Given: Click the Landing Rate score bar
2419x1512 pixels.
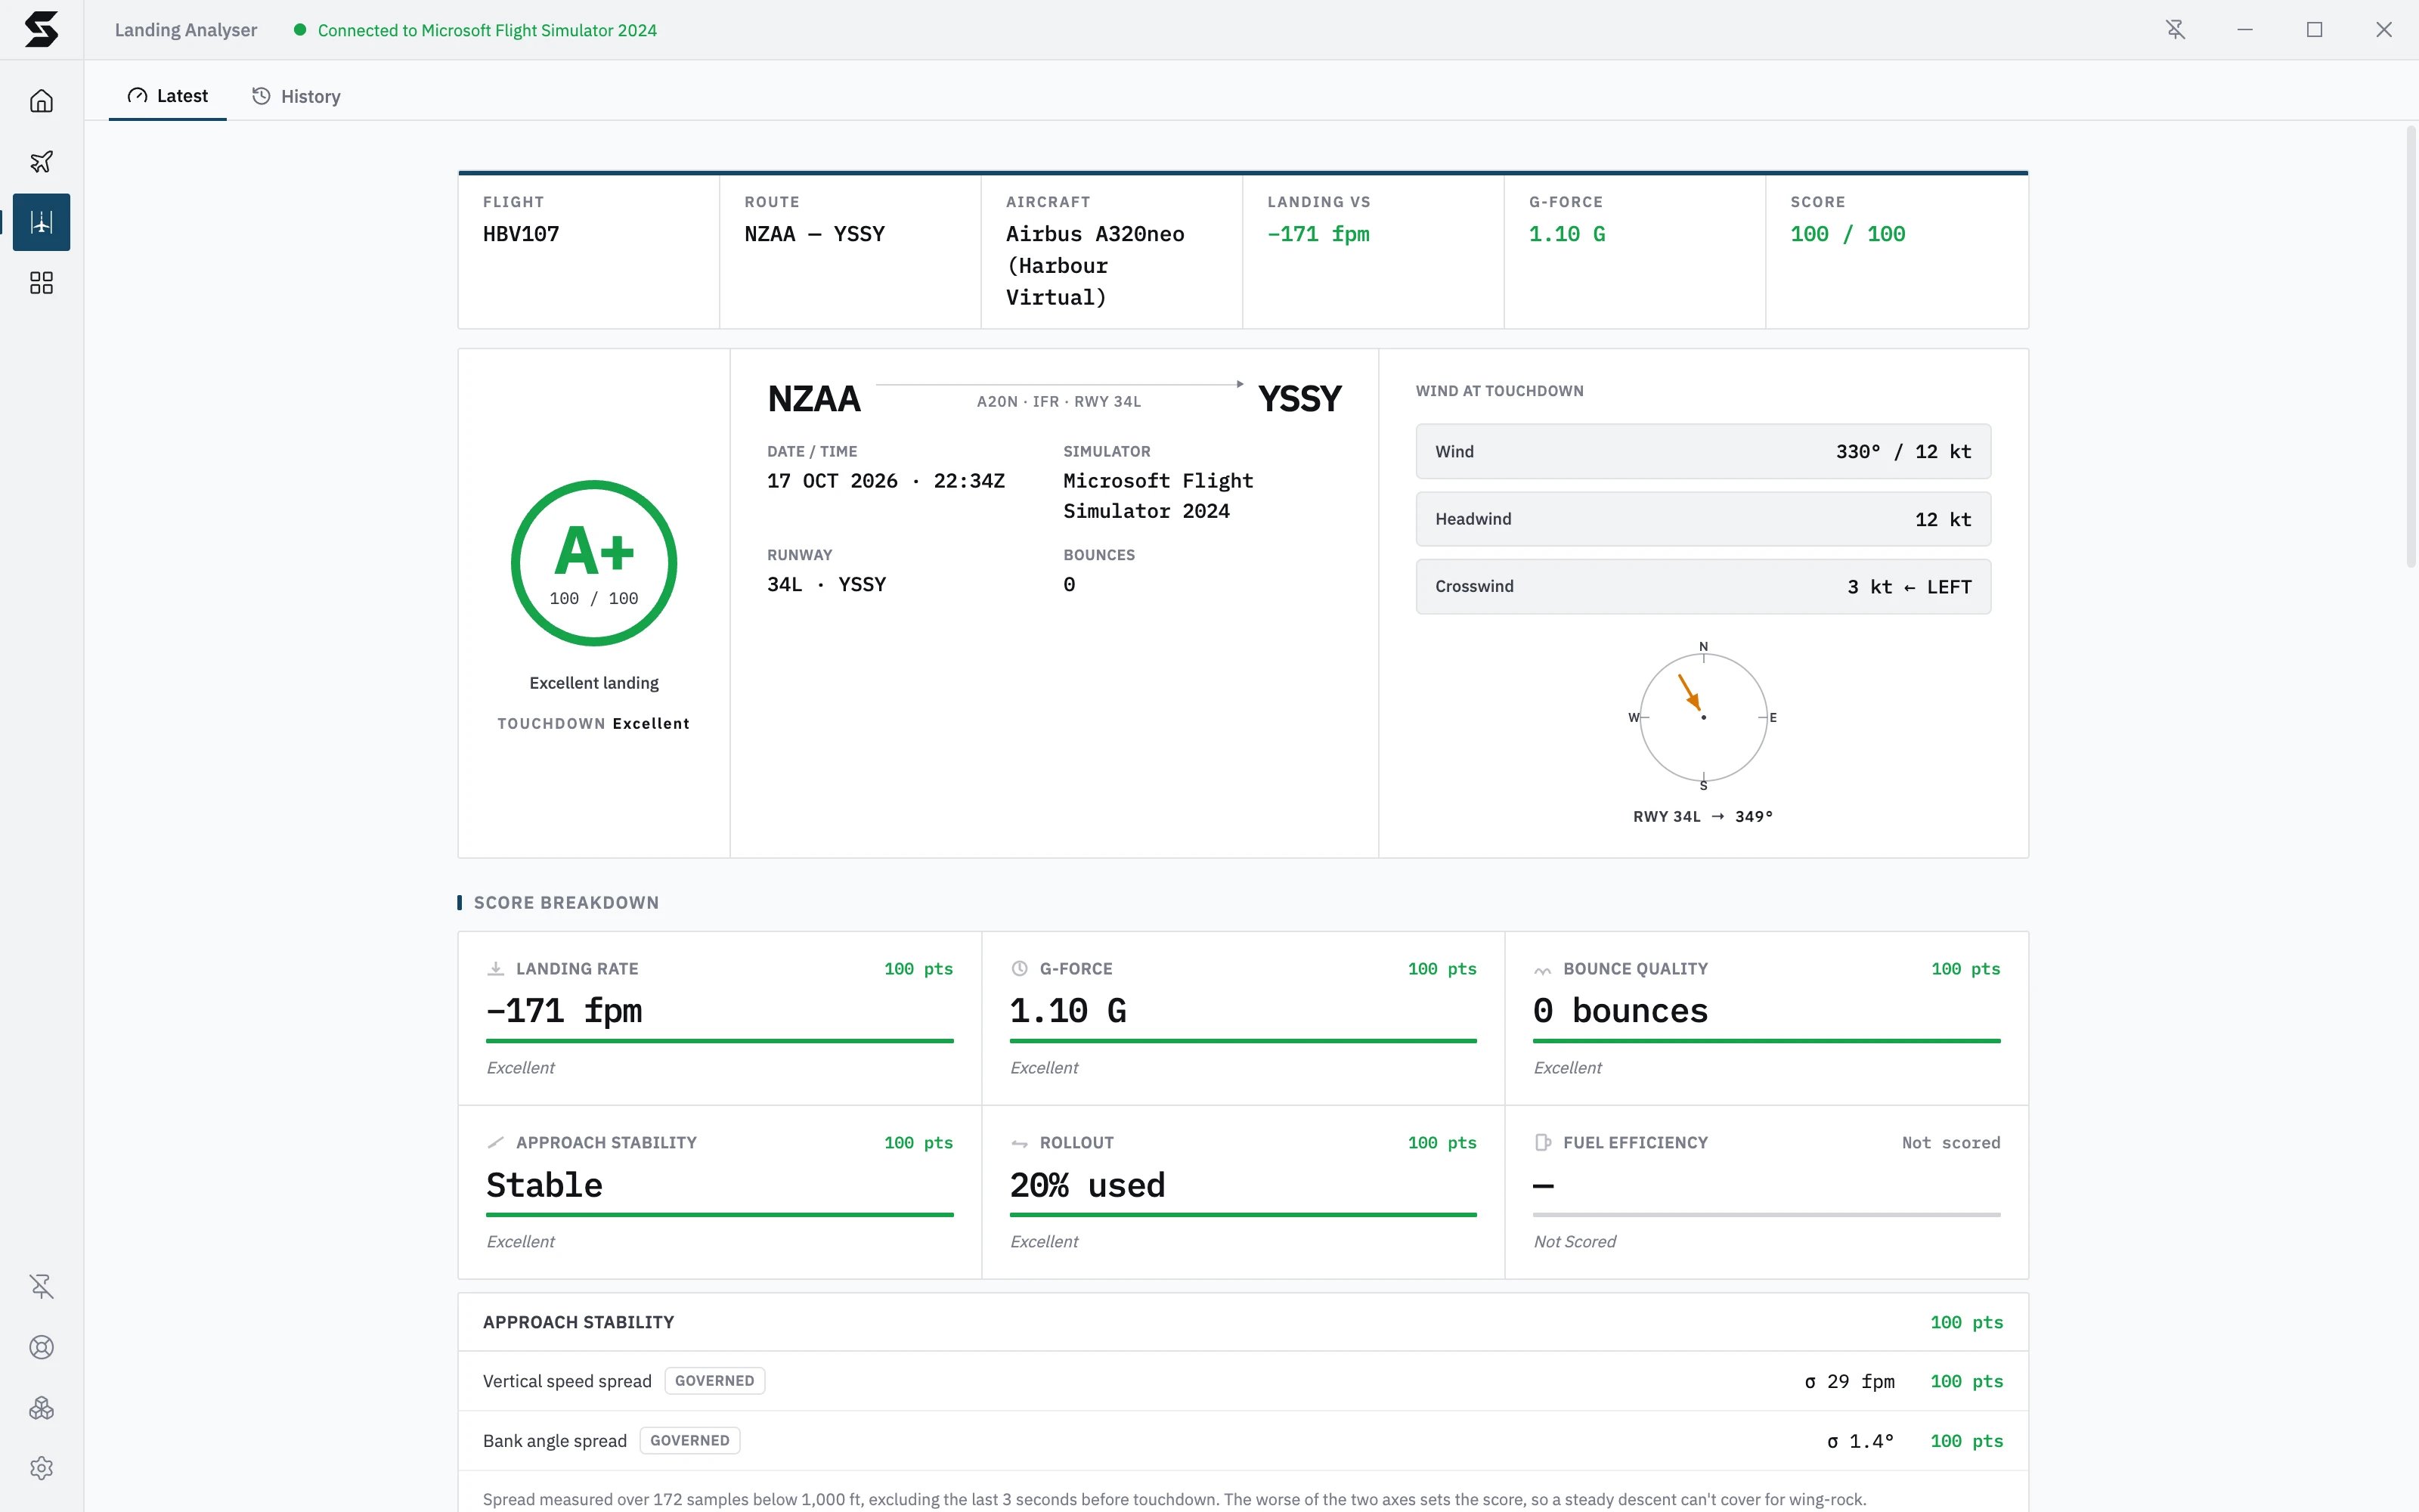Looking at the screenshot, I should point(720,1041).
